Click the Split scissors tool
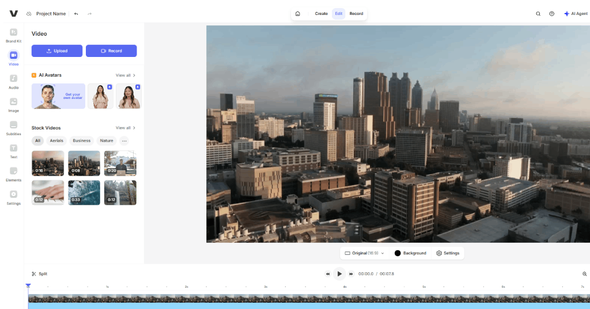The width and height of the screenshot is (590, 309). tap(40, 274)
